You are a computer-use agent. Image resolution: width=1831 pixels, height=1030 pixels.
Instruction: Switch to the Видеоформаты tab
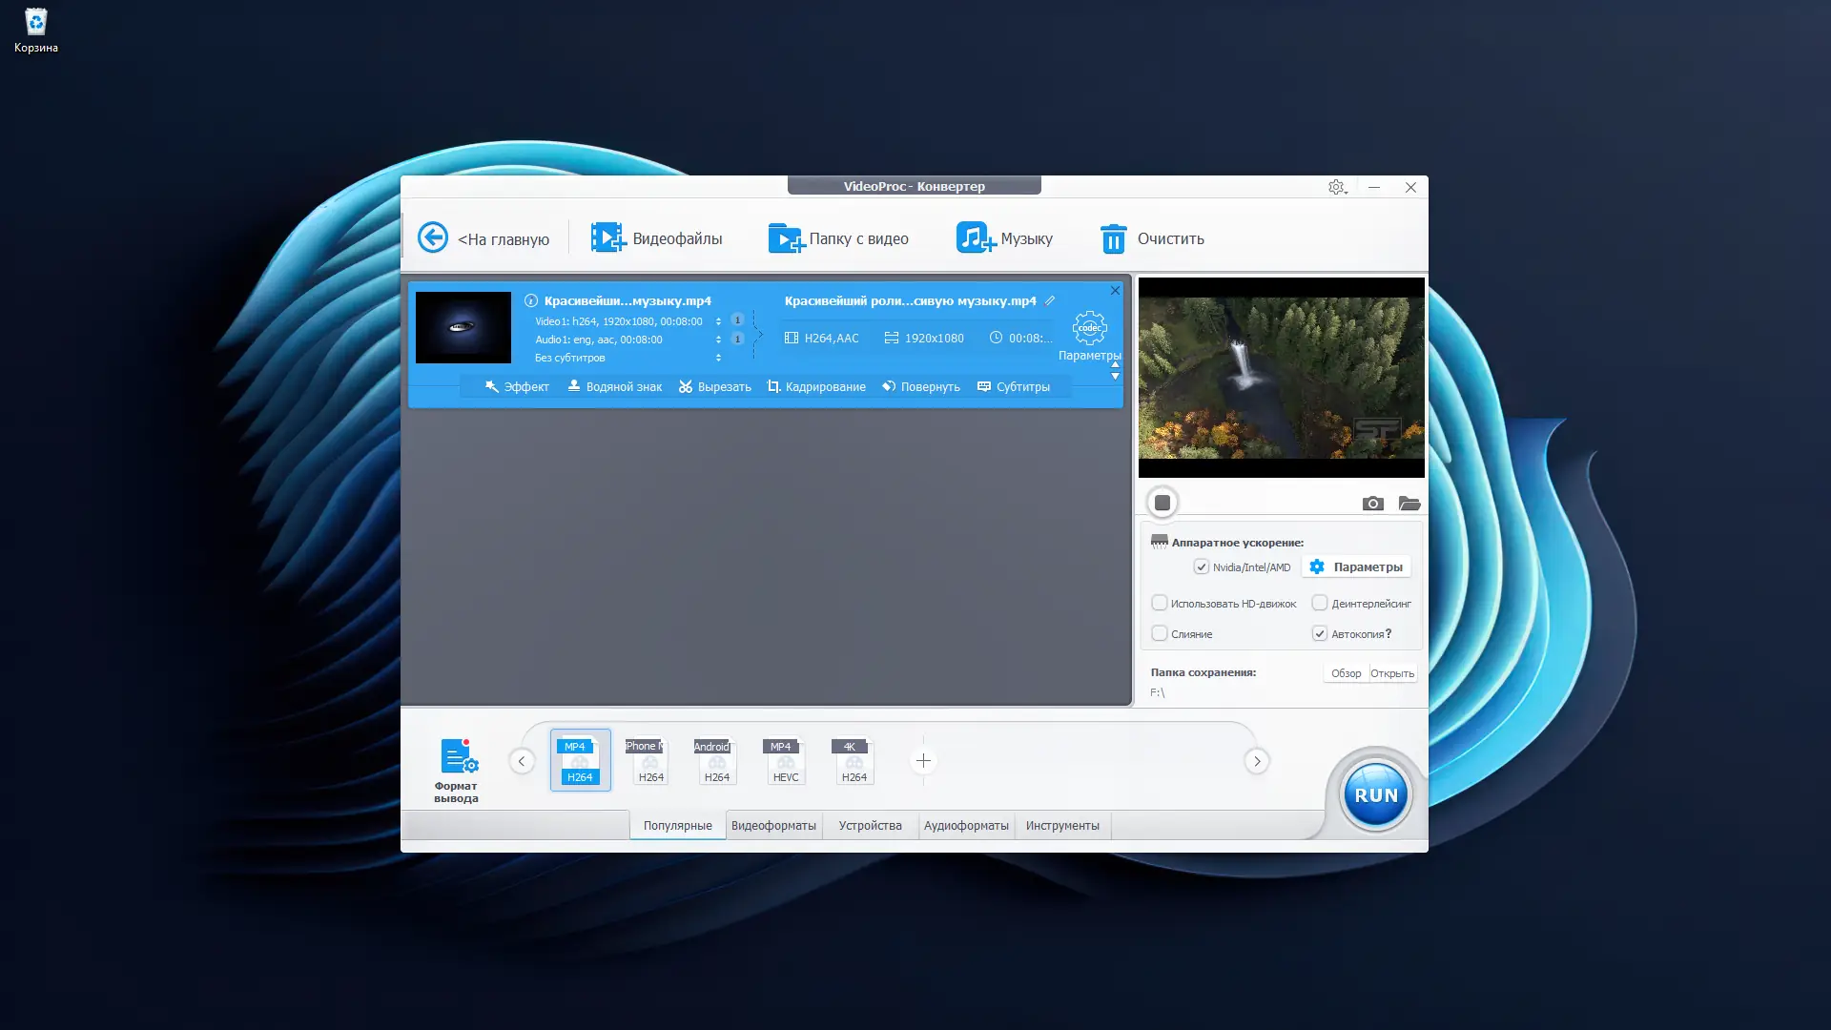(773, 826)
